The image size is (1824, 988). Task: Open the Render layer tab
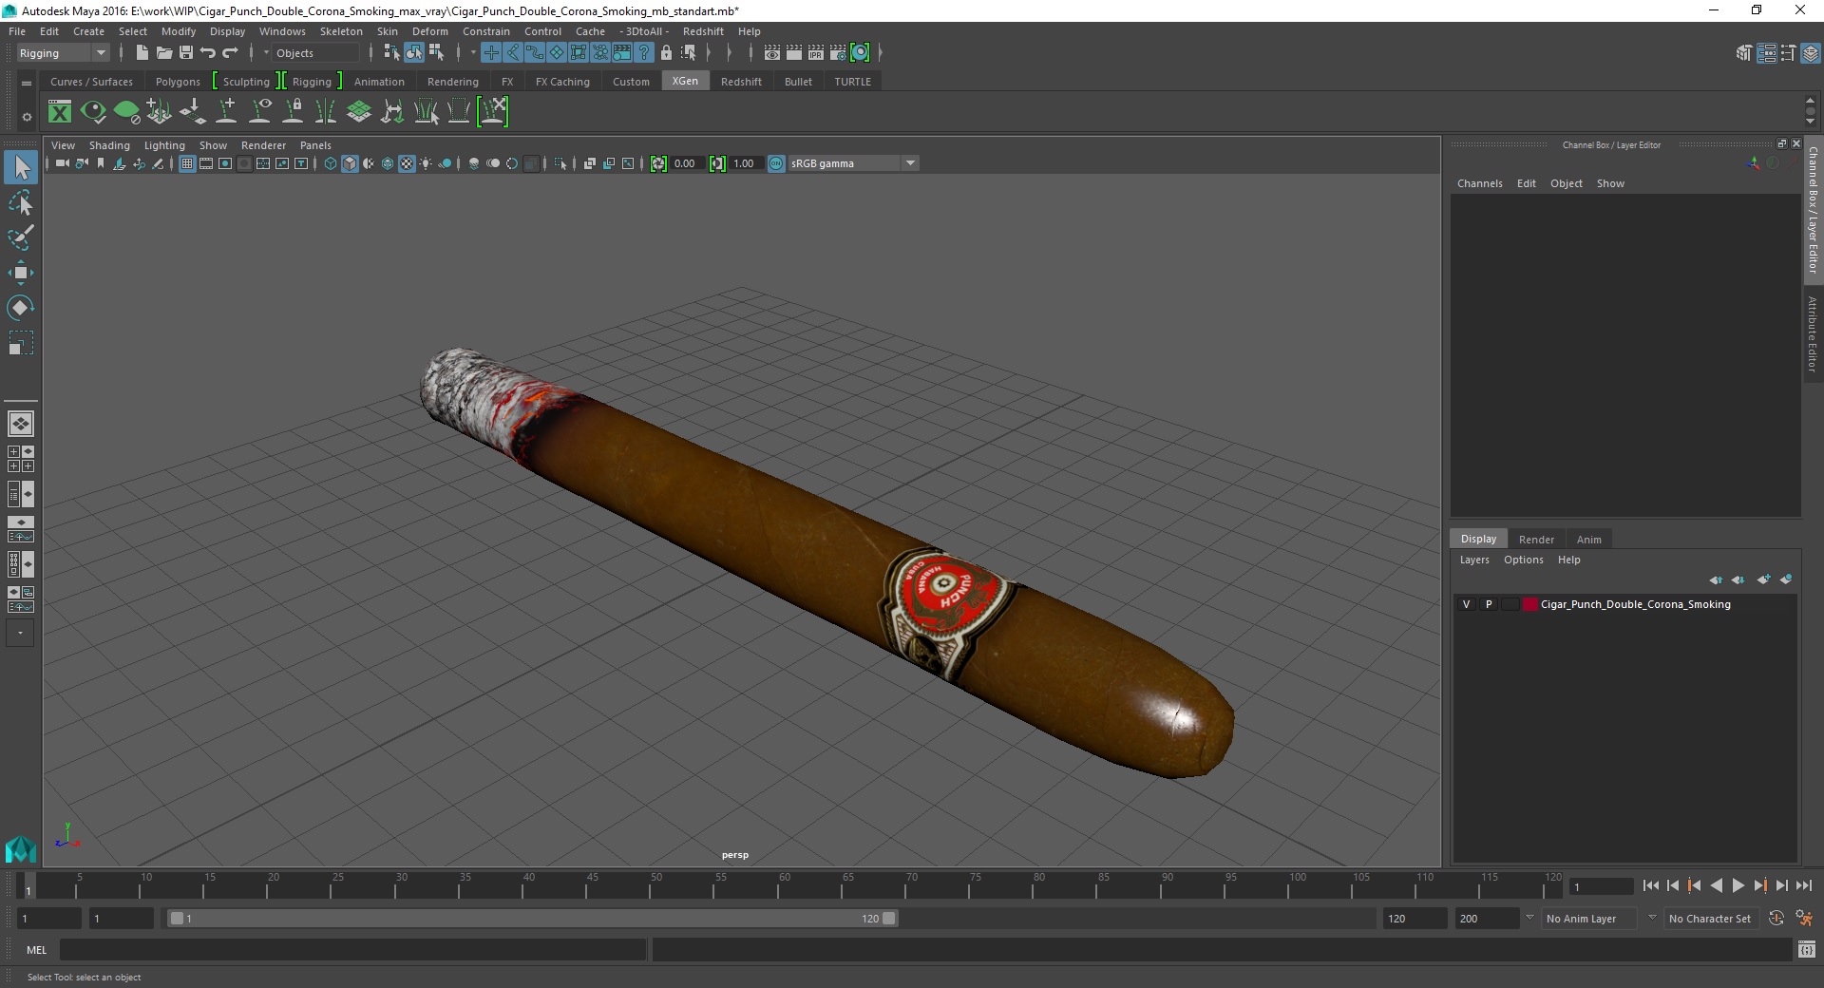pyautogui.click(x=1536, y=539)
